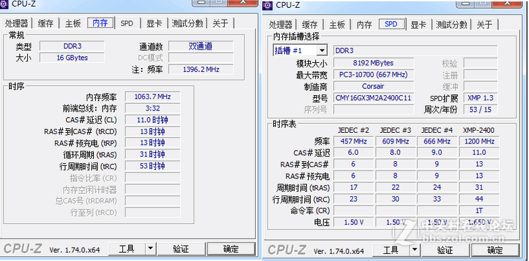Click 工具 button in the right CPU-Z window
The height and width of the screenshot is (261, 529).
[391, 250]
